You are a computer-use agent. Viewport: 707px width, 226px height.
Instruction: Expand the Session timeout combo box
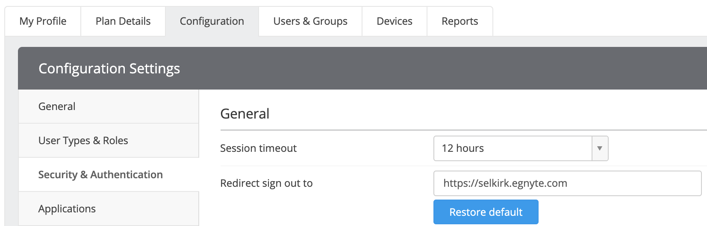click(521, 148)
